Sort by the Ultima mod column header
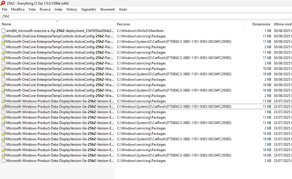Image resolution: width=292 pixels, height=179 pixels. point(282,24)
